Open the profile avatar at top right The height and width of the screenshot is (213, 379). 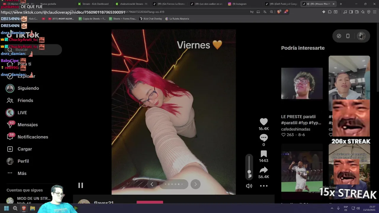[x=361, y=36]
